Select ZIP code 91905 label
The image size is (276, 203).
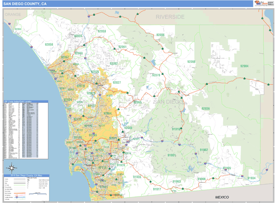(227, 168)
